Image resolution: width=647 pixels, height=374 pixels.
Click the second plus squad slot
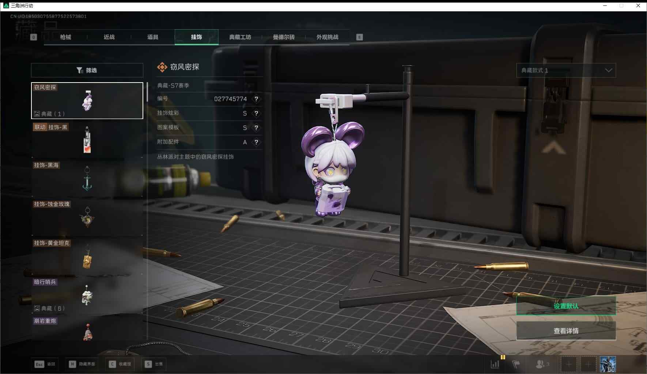588,364
